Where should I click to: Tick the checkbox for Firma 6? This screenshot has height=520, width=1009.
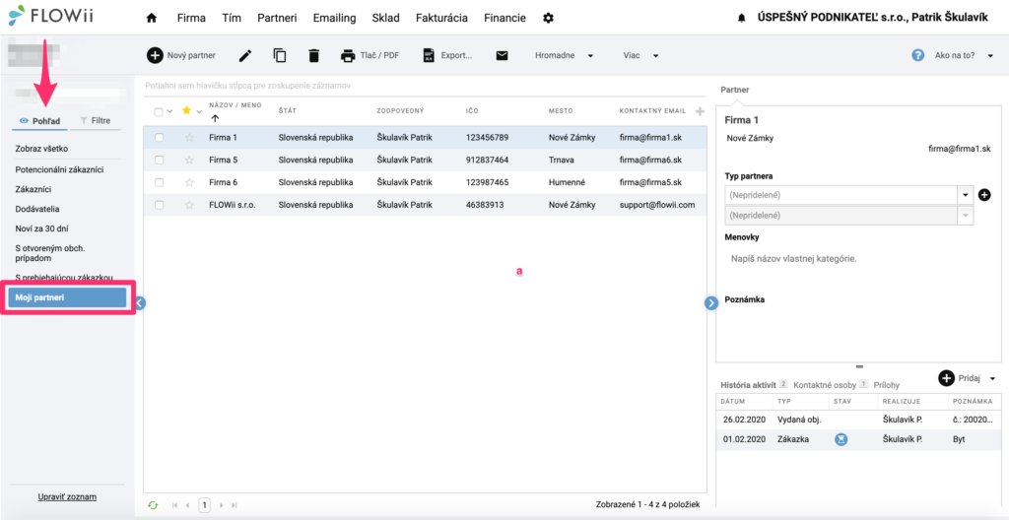tap(160, 182)
